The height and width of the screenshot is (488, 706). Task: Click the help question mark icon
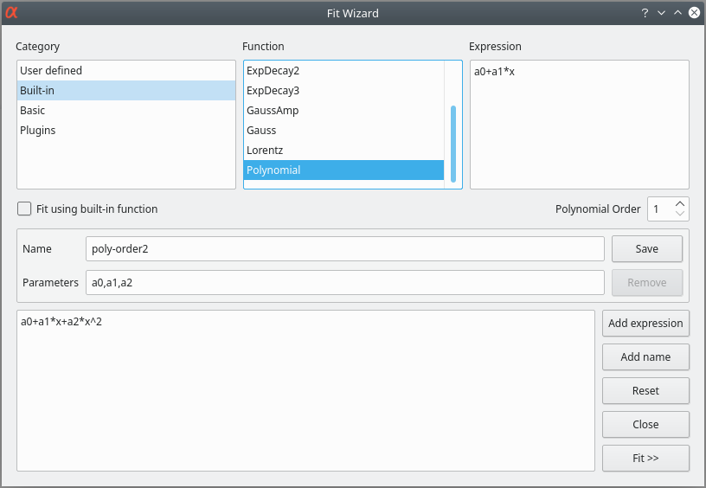tap(645, 13)
